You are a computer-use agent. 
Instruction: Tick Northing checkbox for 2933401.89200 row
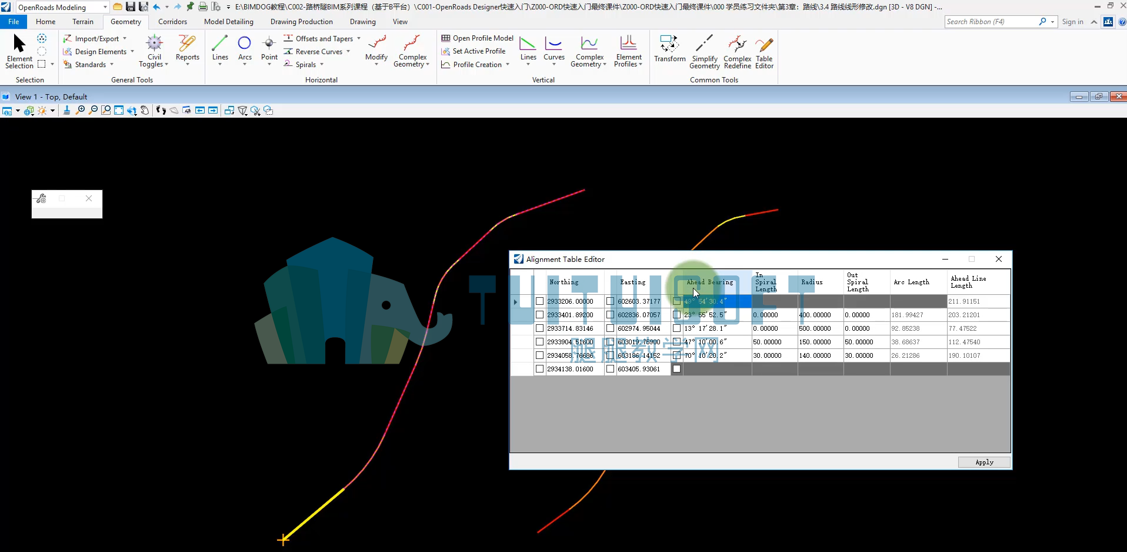point(539,314)
